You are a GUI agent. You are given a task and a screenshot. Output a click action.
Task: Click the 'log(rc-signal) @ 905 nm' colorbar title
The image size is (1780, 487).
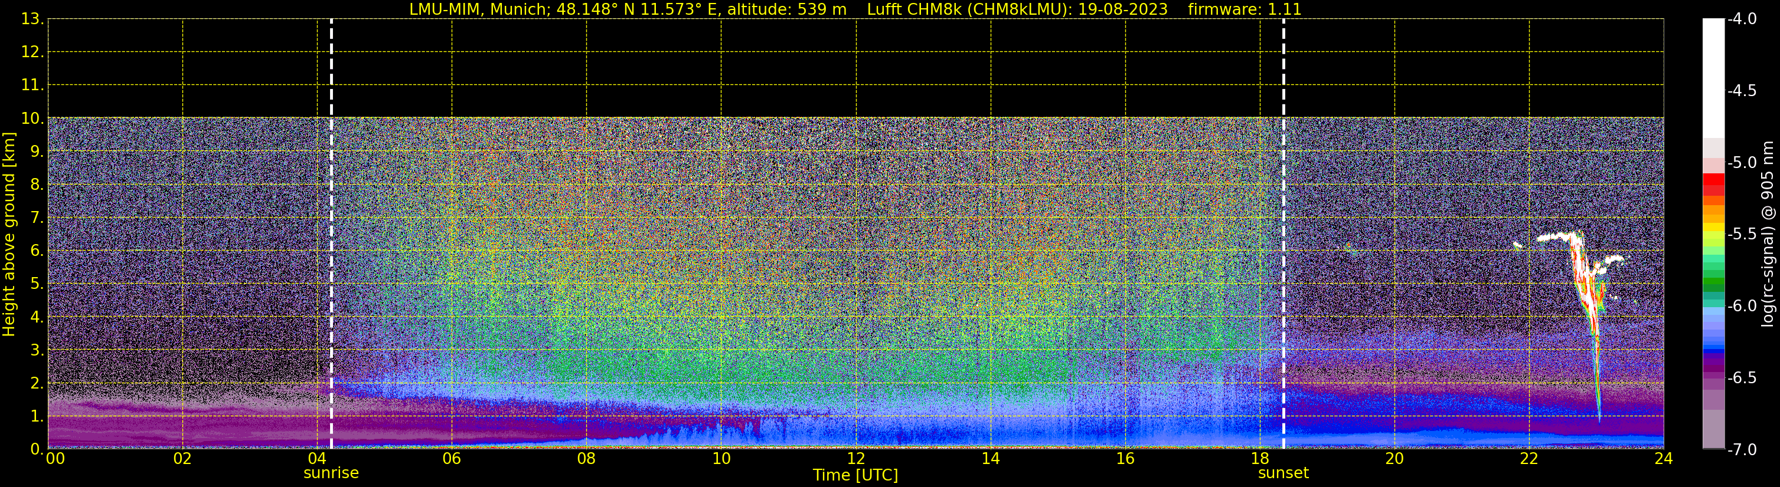[x=1768, y=234]
